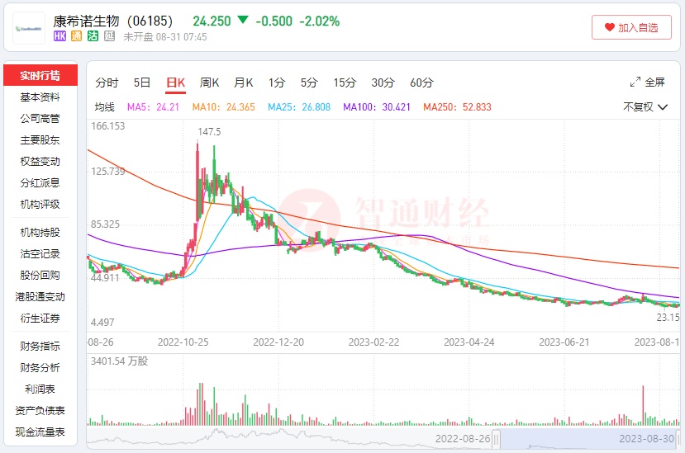Screen dimensions: 685x453
Task: Open 主要股东 sidebar item
Action: (40, 139)
